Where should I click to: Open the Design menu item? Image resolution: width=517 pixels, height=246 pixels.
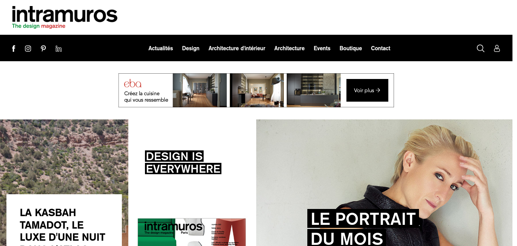[191, 48]
